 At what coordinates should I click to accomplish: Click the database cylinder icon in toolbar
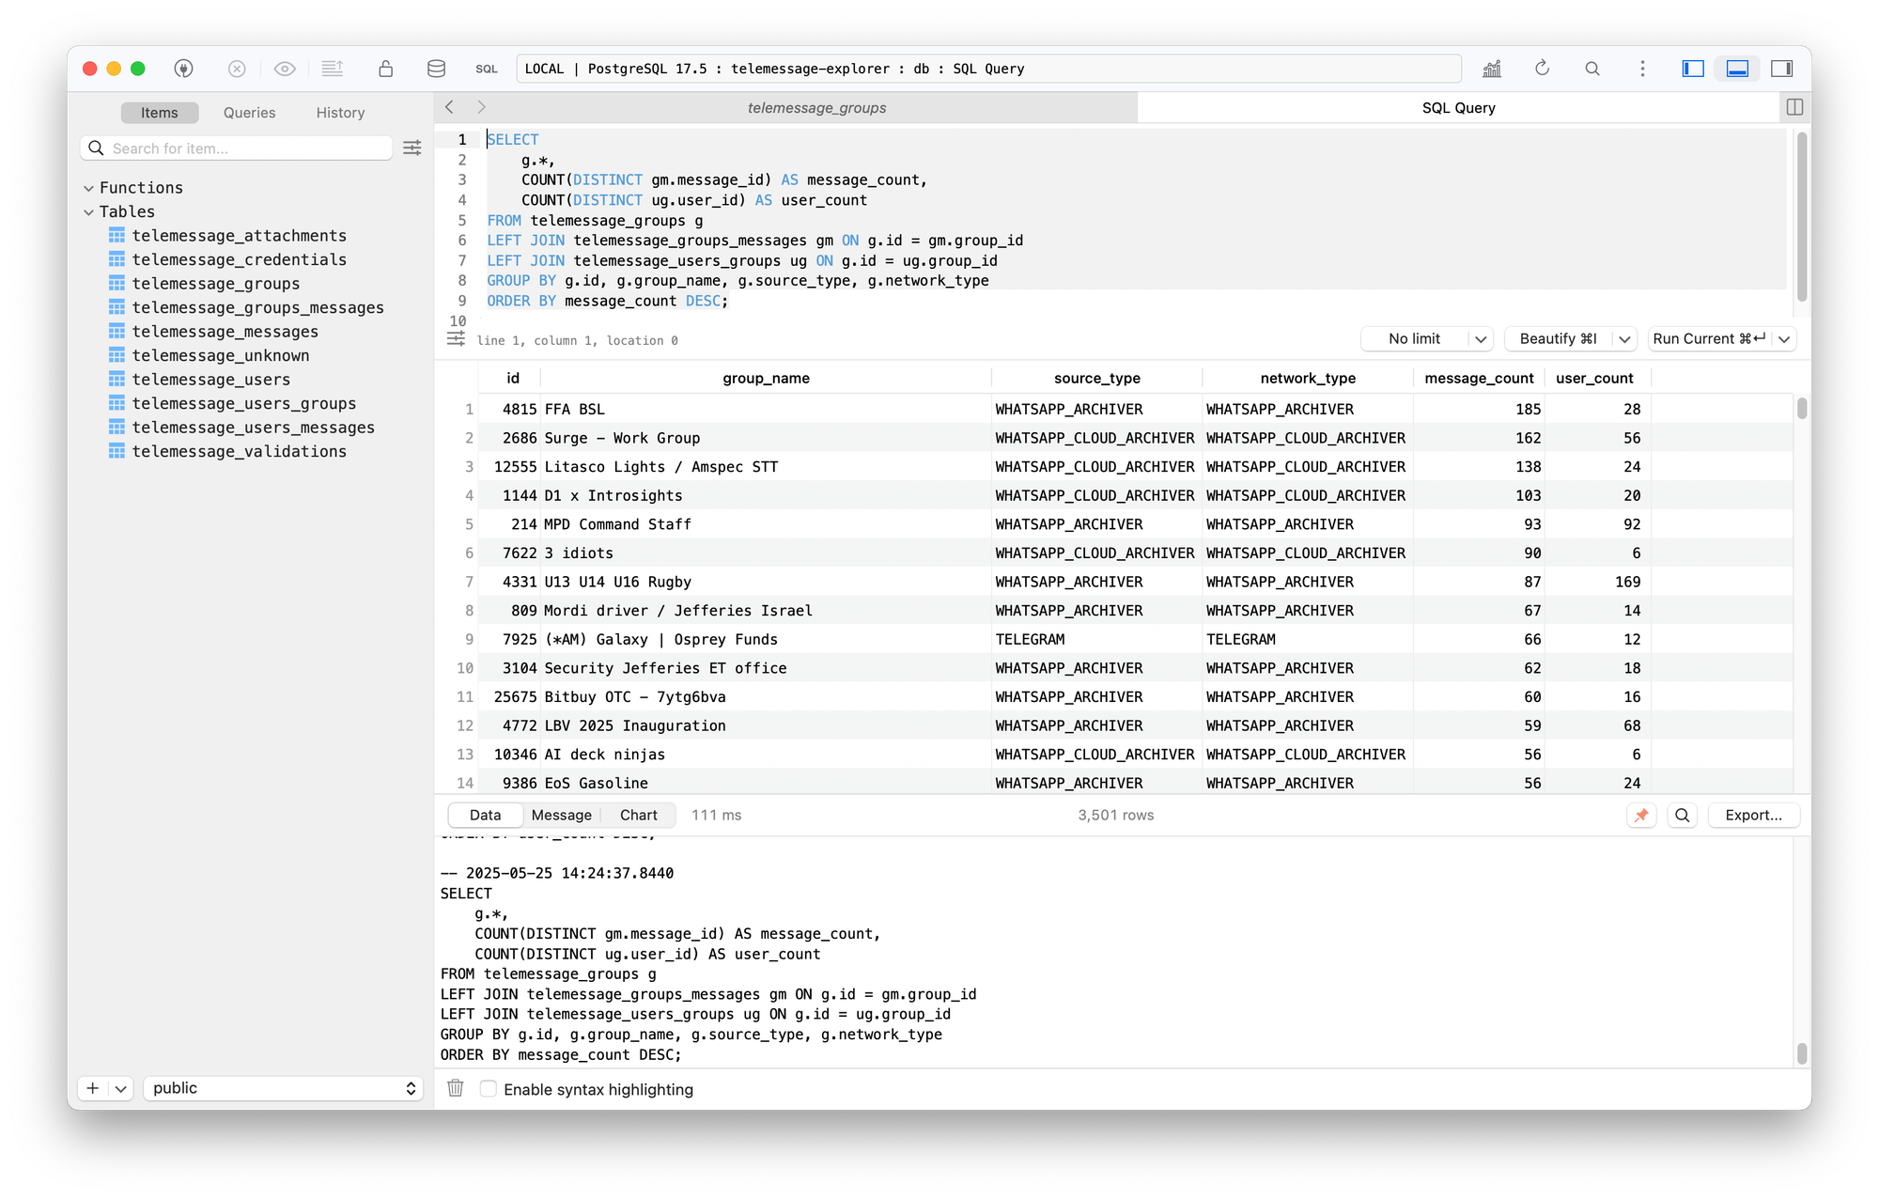click(436, 69)
